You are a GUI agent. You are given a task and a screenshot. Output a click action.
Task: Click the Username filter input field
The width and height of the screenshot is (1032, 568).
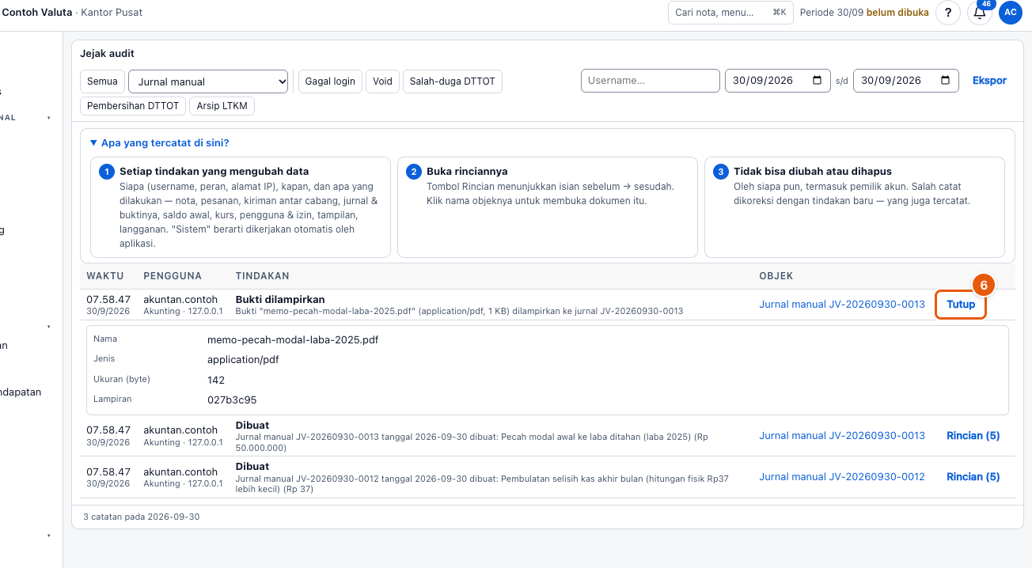(650, 81)
